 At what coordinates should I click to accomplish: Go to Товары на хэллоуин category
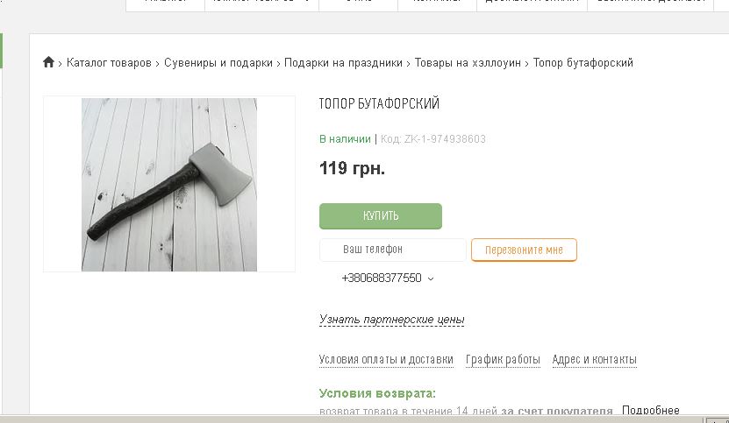point(468,63)
